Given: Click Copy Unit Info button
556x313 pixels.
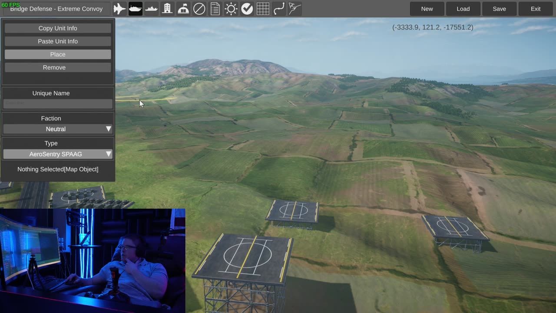Looking at the screenshot, I should [x=58, y=28].
